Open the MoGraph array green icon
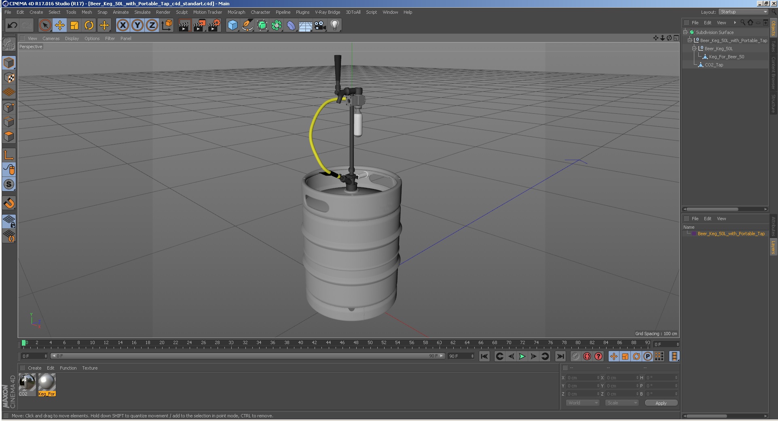Screen dimensions: 778x421 pos(277,25)
